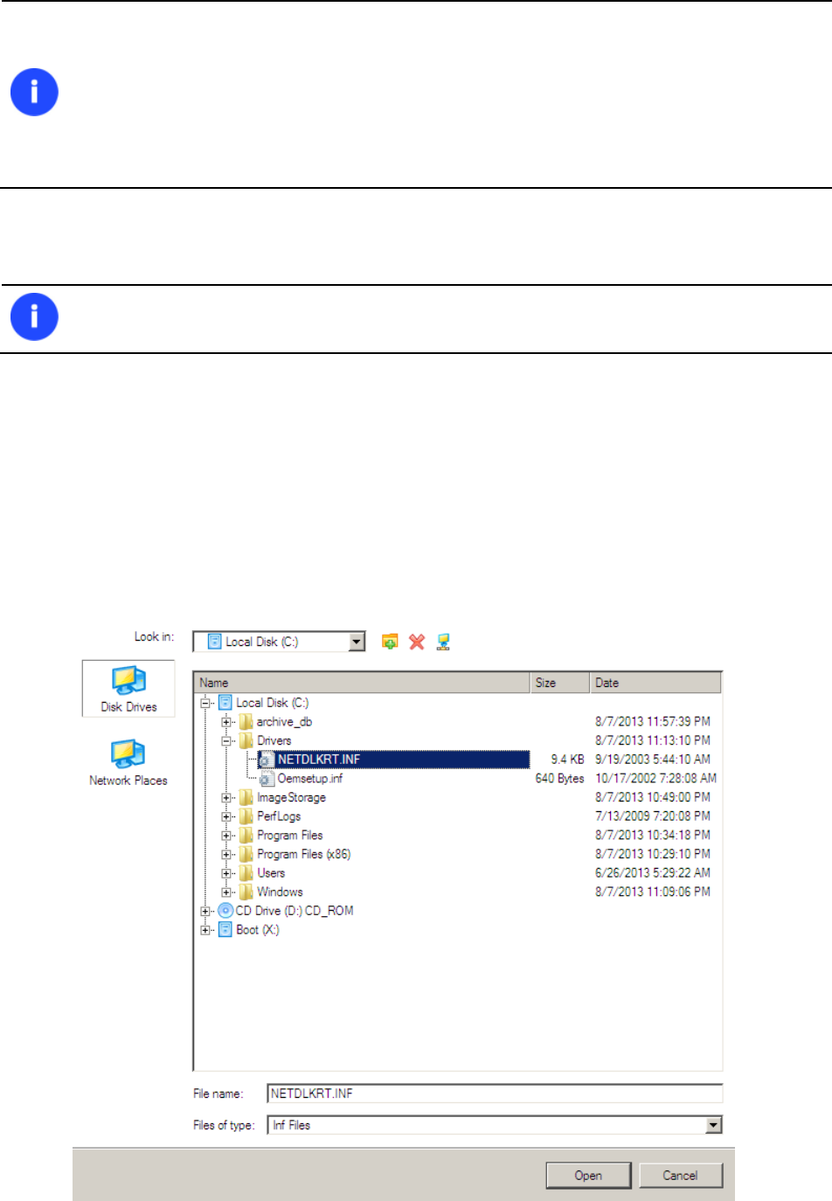Select Oemsetup.inf file
The height and width of the screenshot is (1201, 832).
pos(309,779)
